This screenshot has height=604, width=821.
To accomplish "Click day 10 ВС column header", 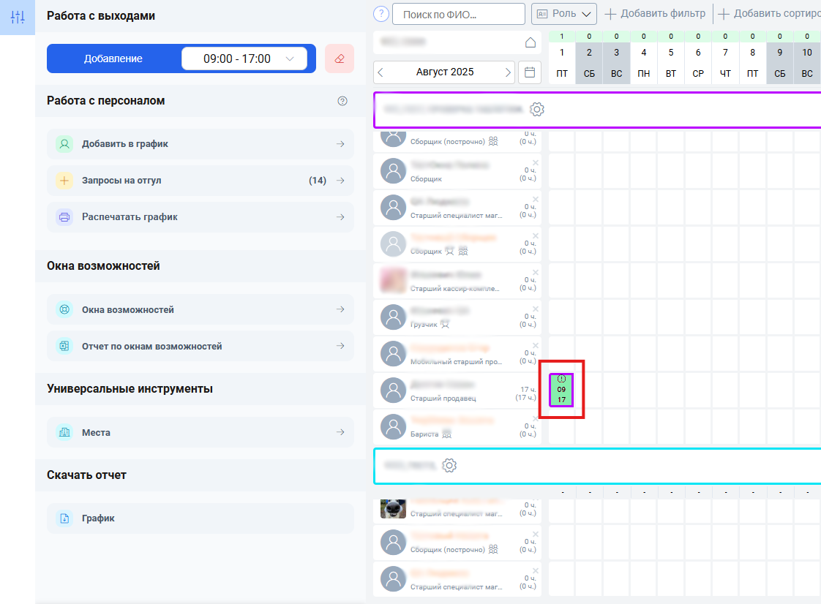I will coord(807,63).
